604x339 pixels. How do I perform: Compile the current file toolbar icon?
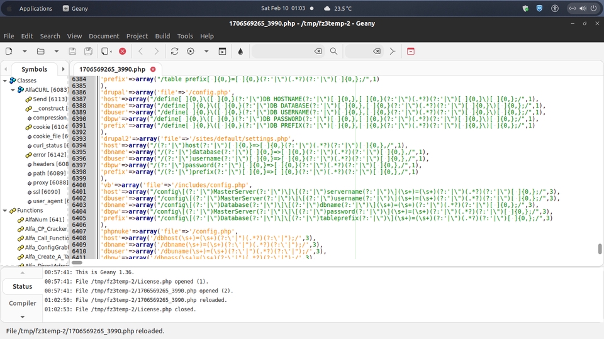click(174, 51)
